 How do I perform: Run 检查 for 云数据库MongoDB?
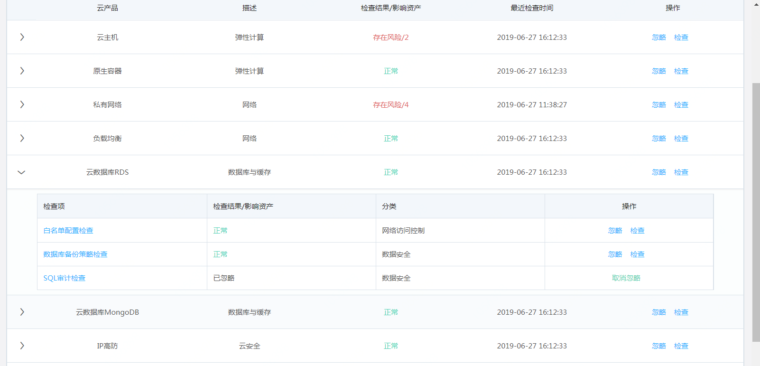point(681,312)
